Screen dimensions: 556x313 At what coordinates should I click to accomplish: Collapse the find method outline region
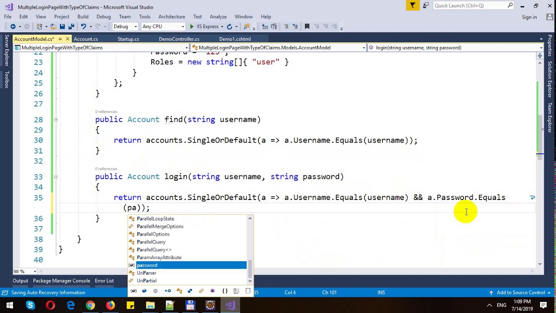(56, 120)
